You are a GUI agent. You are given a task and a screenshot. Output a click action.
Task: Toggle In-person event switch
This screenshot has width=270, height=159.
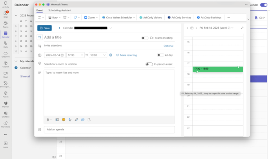(x=149, y=64)
